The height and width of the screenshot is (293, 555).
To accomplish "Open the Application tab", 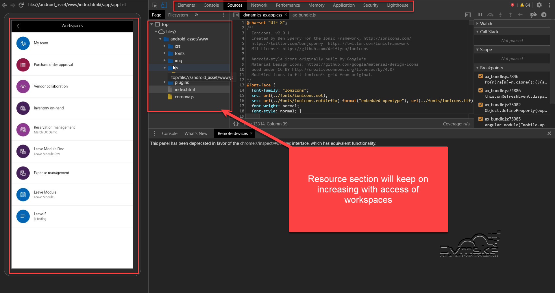I will [x=344, y=5].
